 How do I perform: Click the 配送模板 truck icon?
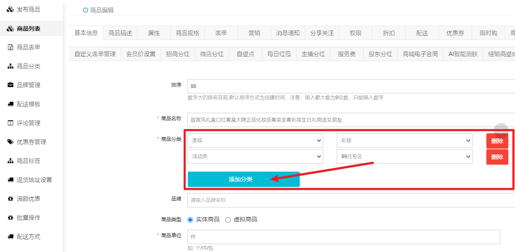11,104
